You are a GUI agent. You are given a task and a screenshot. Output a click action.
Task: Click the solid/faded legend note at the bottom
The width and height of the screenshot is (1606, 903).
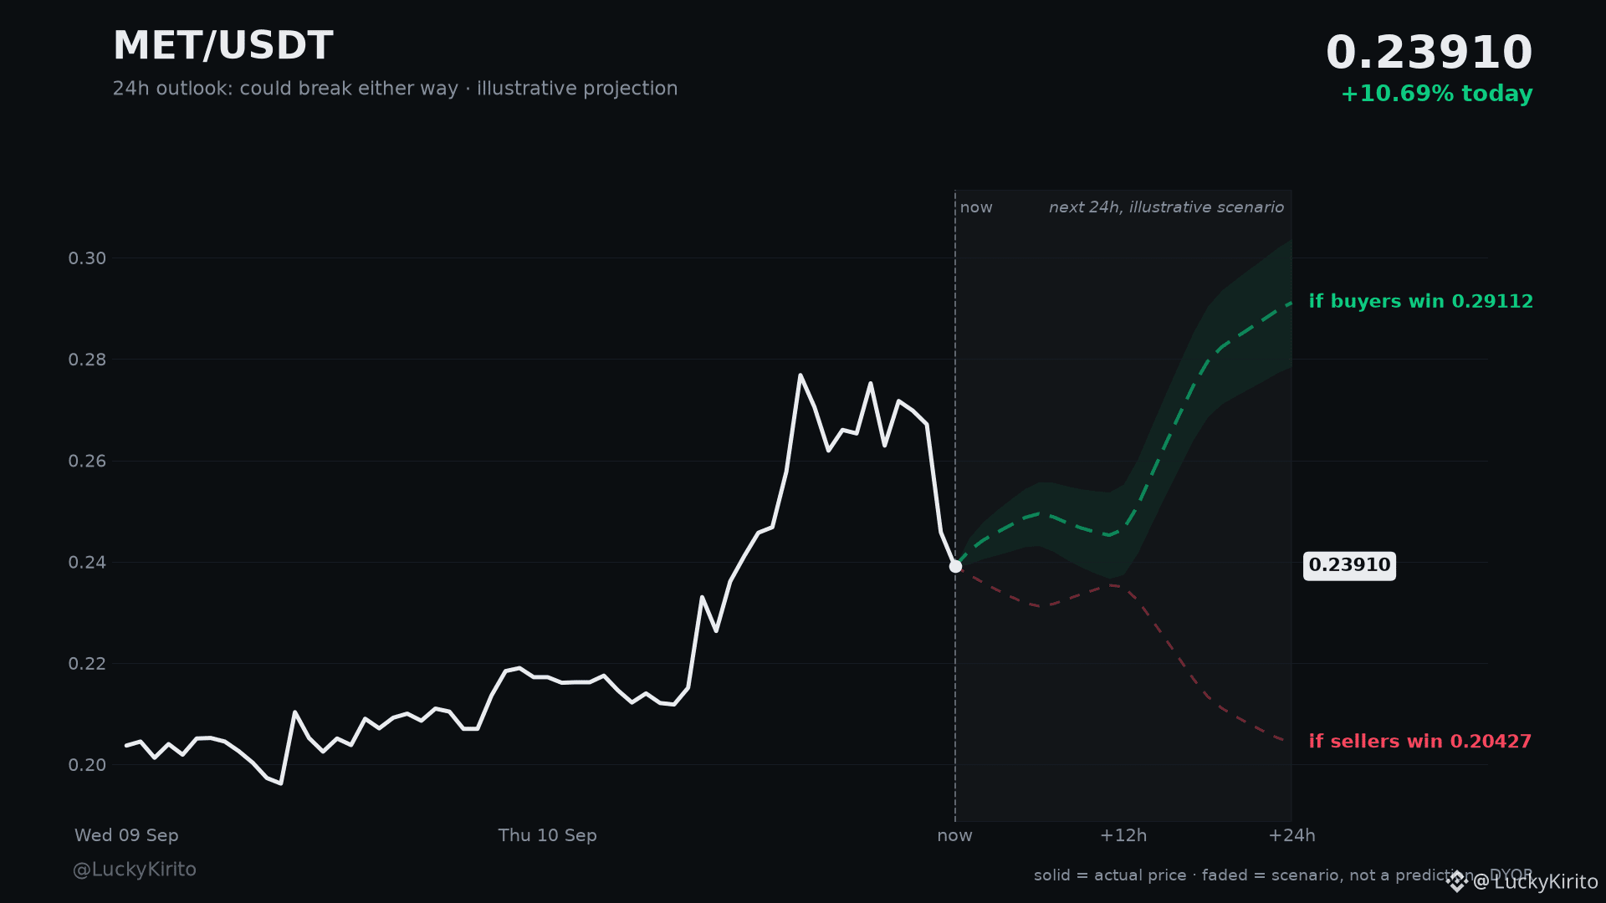[1283, 875]
